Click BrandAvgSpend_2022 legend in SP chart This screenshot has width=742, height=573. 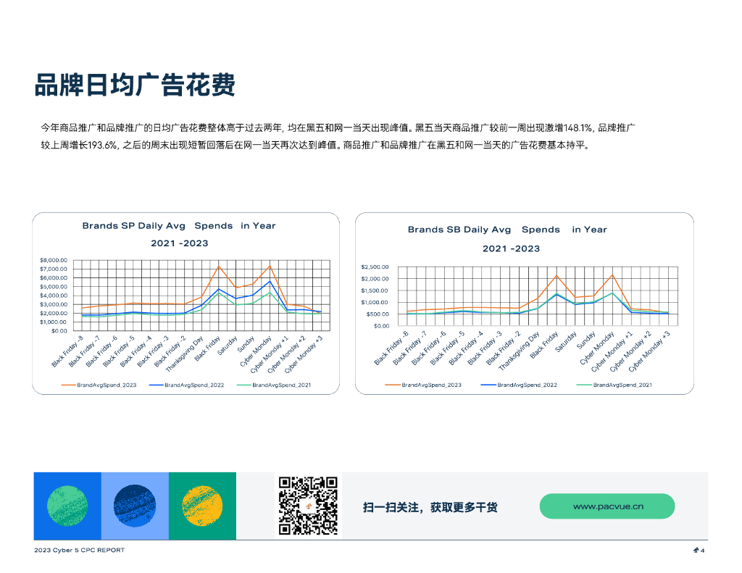click(186, 385)
